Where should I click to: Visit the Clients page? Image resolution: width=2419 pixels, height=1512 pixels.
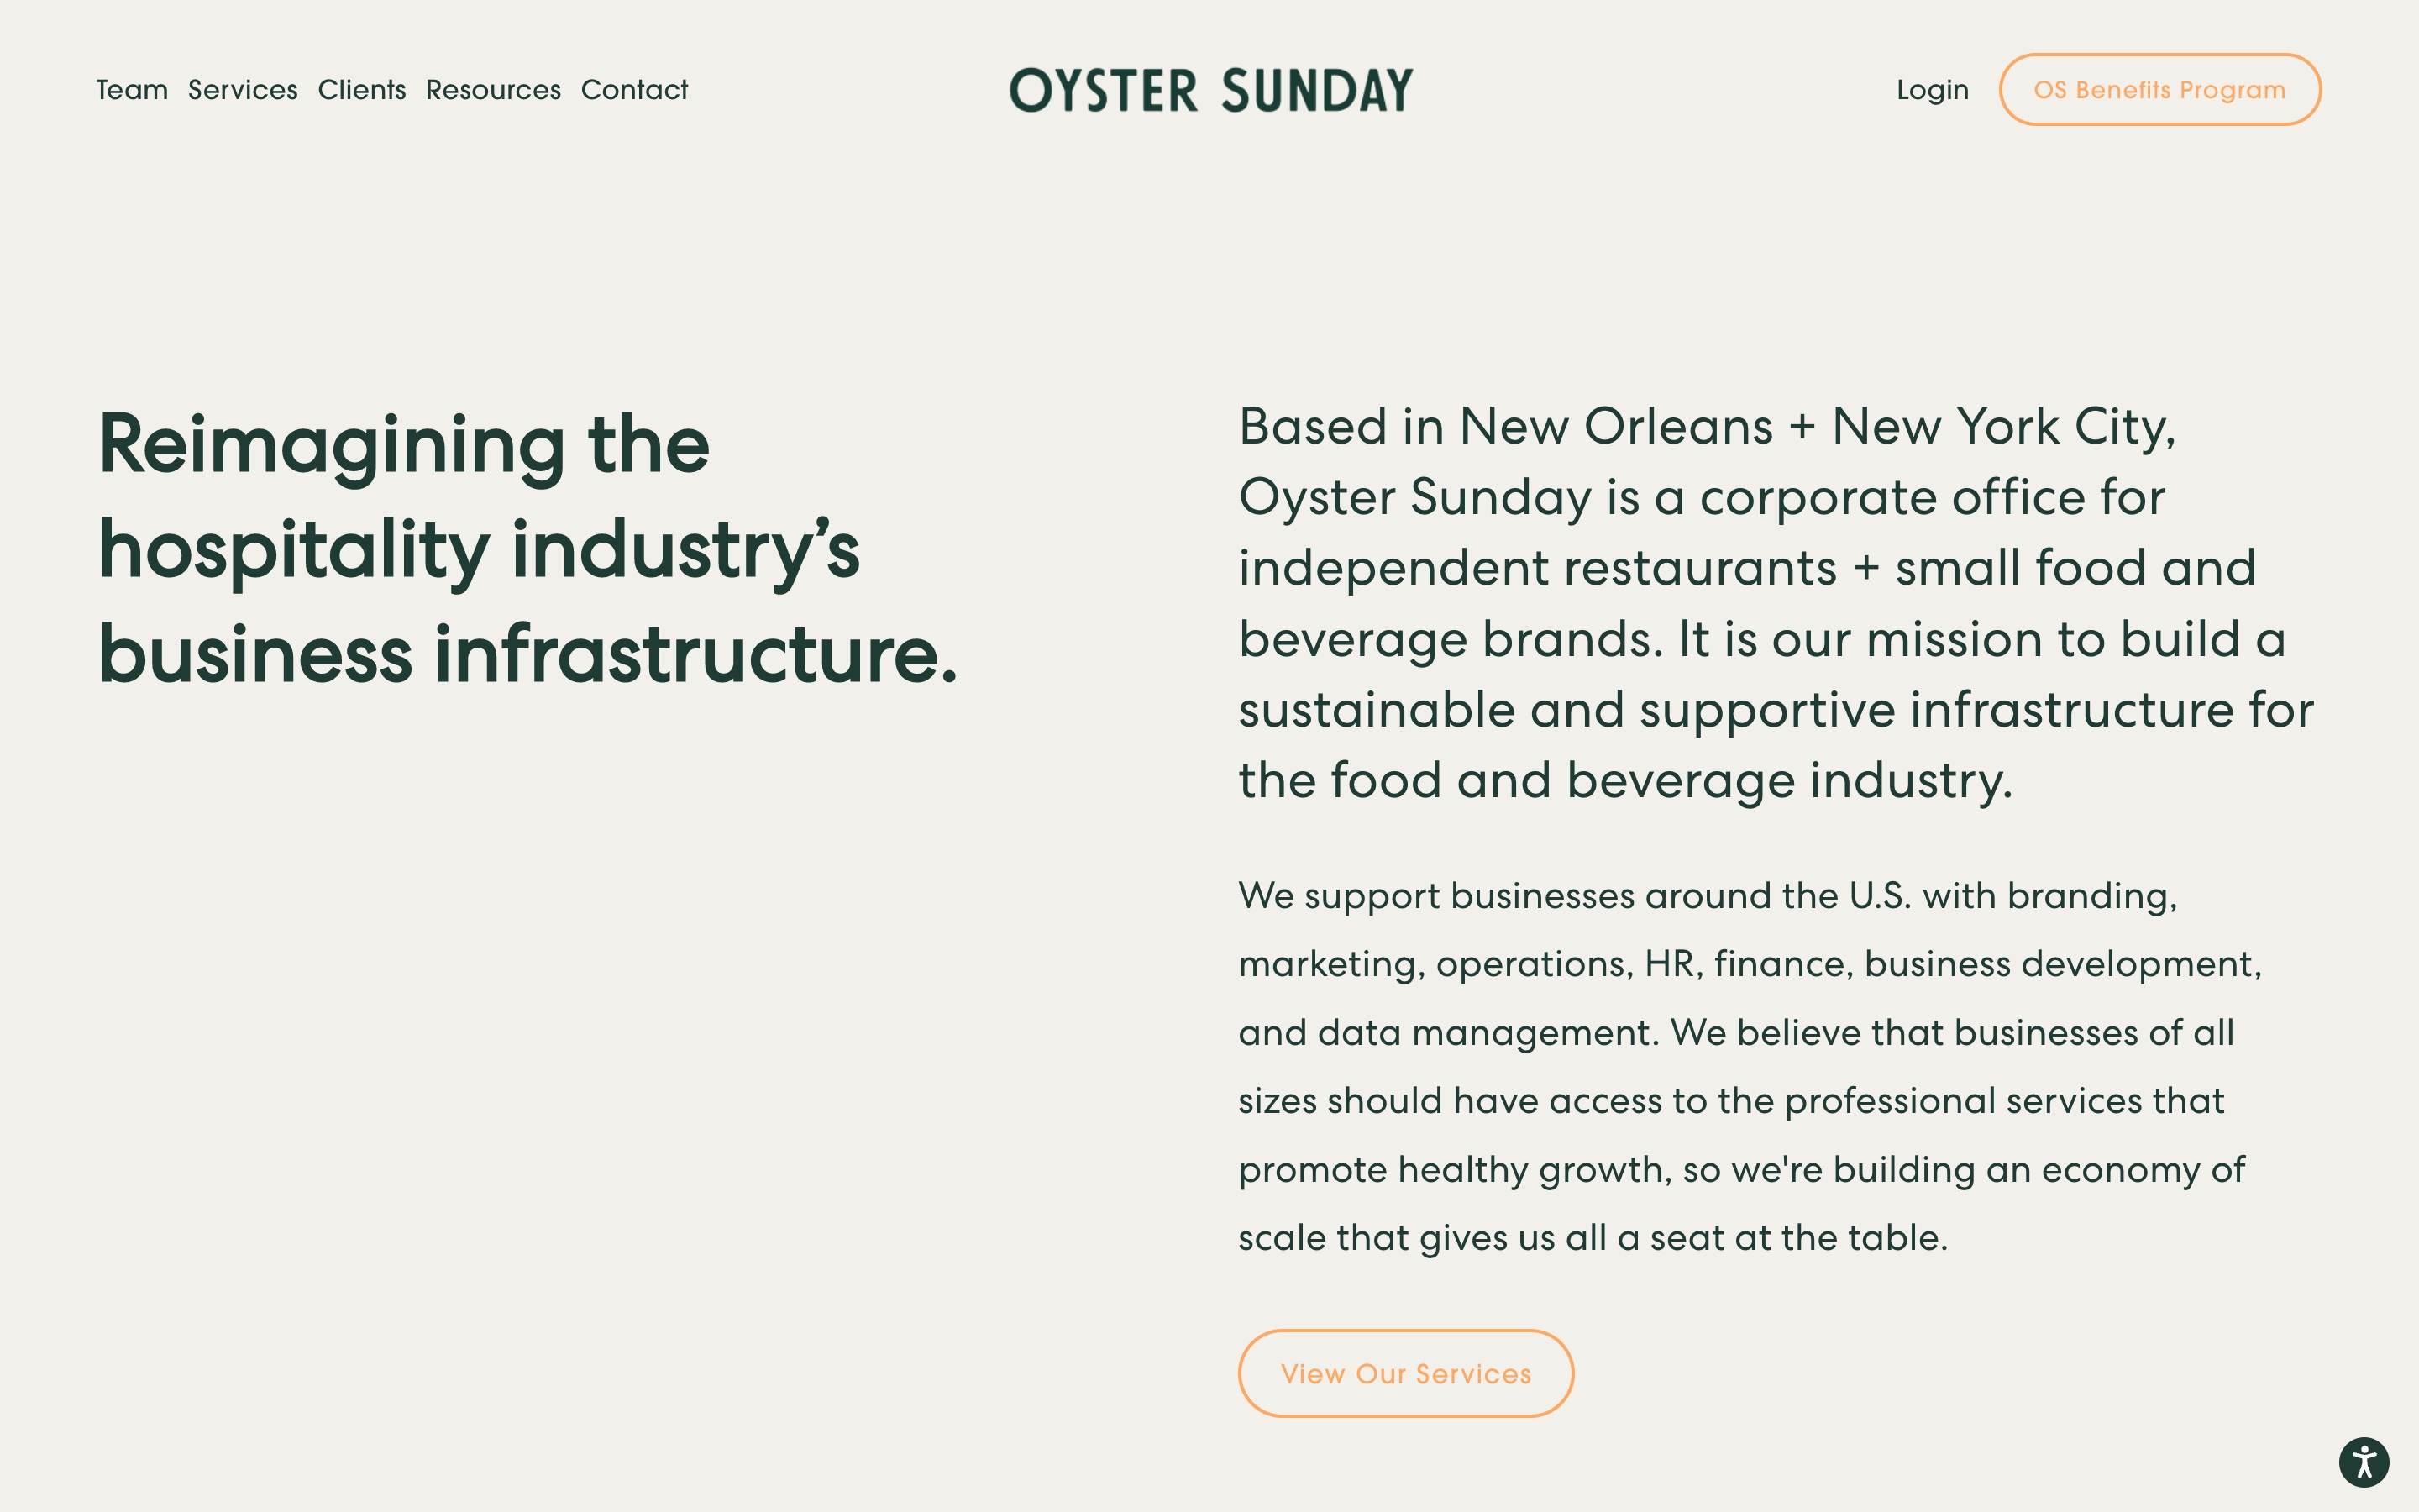[x=362, y=89]
